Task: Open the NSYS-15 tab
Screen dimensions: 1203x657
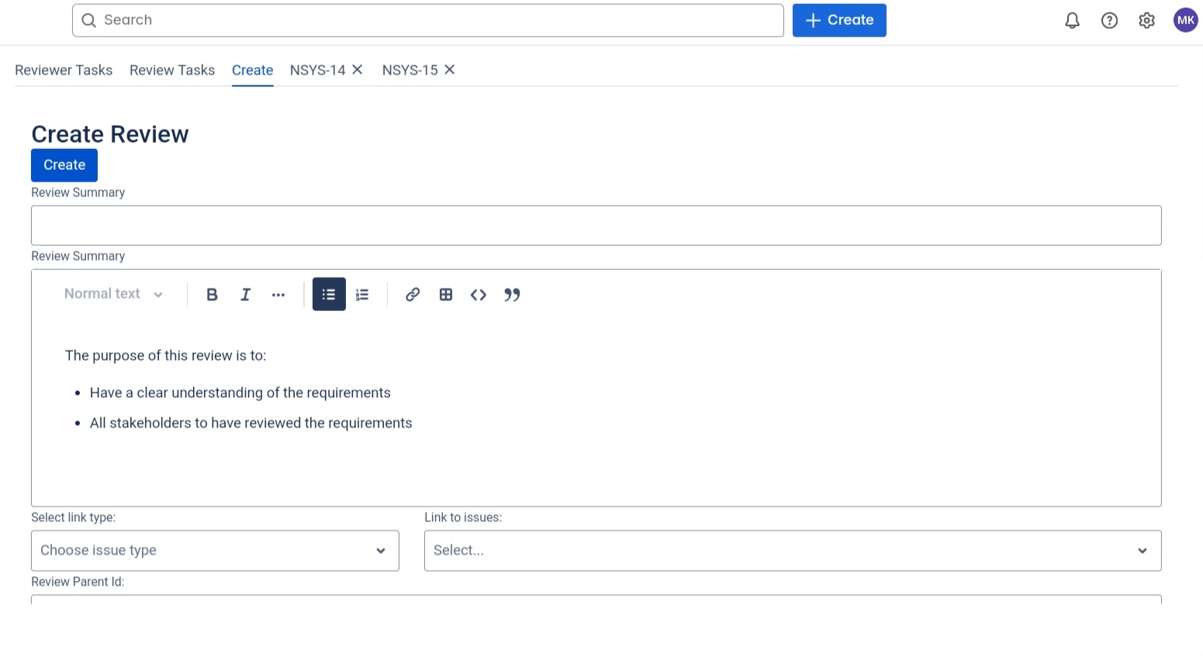Action: coord(410,70)
